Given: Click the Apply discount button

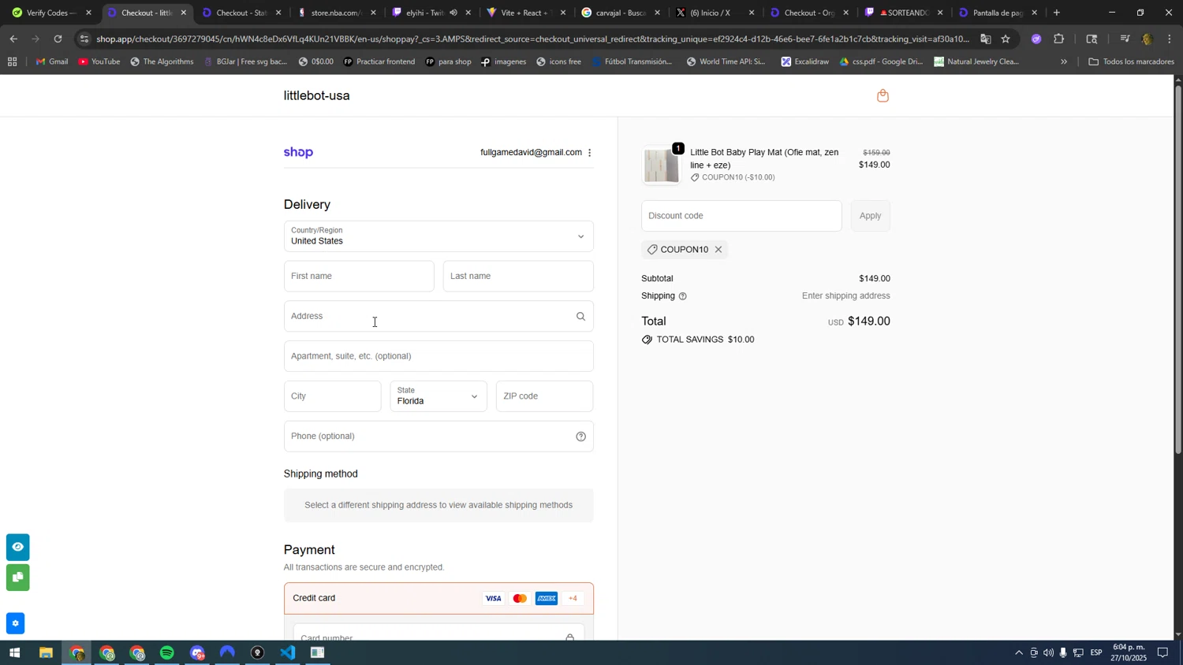Looking at the screenshot, I should pyautogui.click(x=870, y=216).
